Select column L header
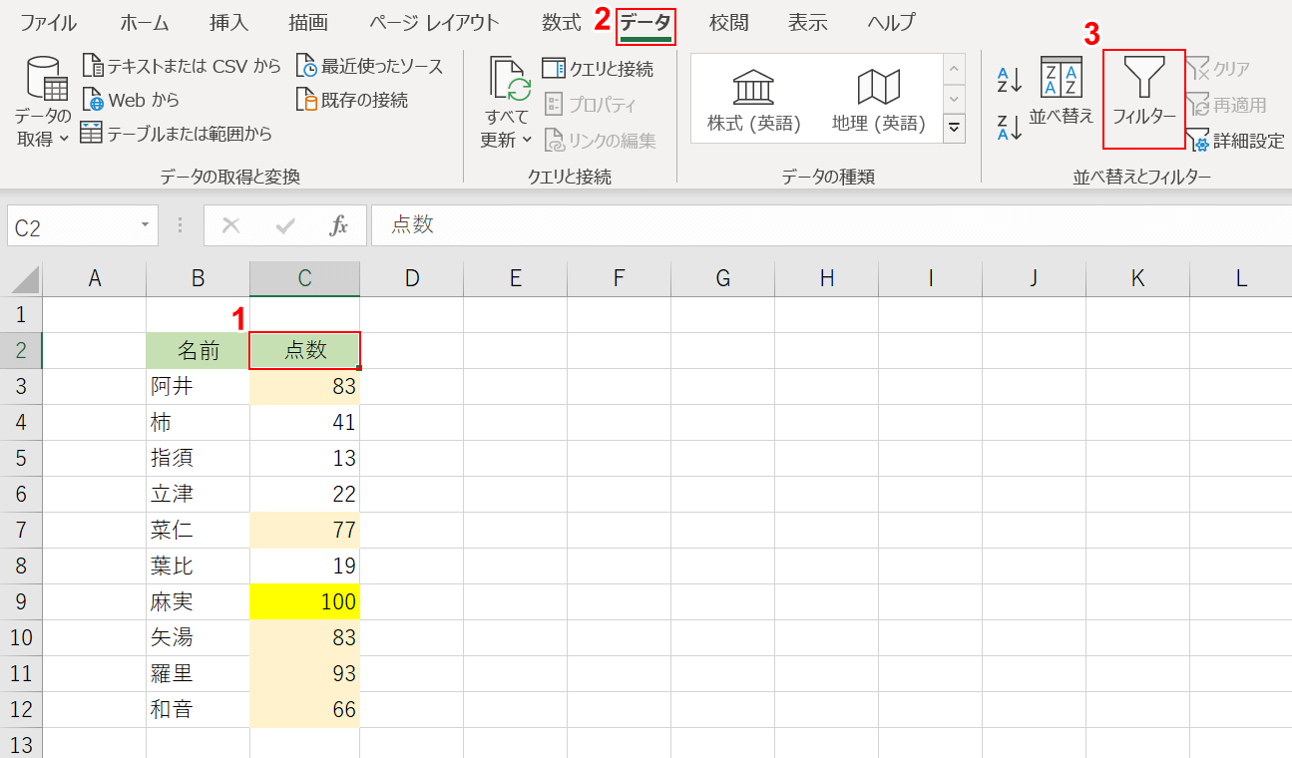 [1242, 279]
